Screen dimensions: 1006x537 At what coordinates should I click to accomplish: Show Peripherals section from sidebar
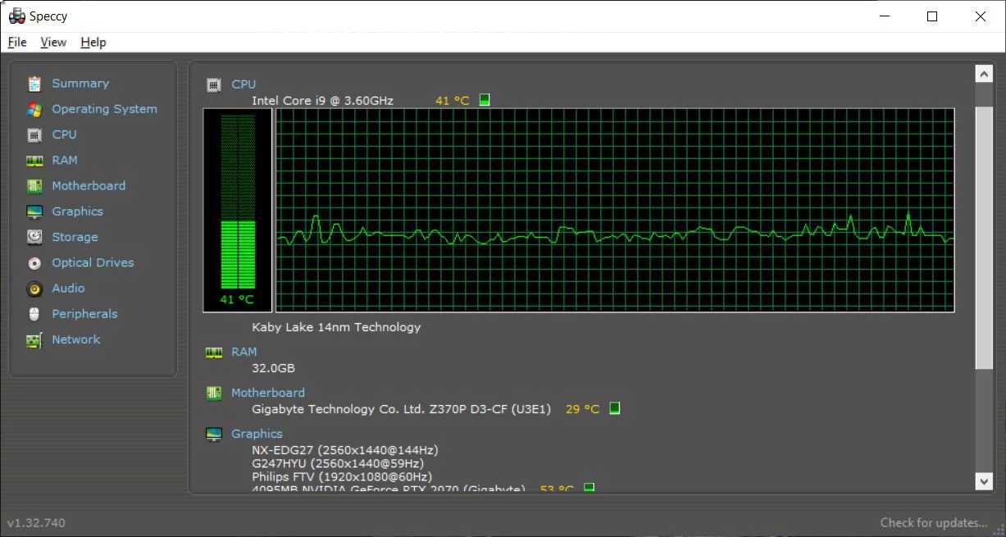[84, 314]
